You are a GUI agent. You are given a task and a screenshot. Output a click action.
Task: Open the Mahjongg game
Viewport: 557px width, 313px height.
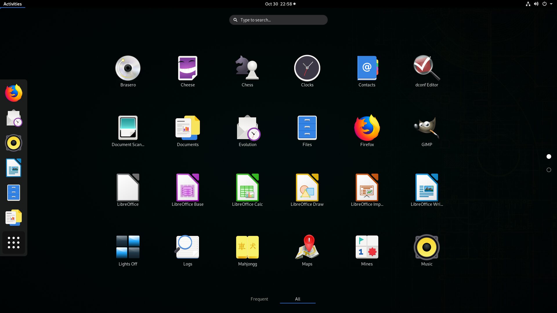pos(247,250)
